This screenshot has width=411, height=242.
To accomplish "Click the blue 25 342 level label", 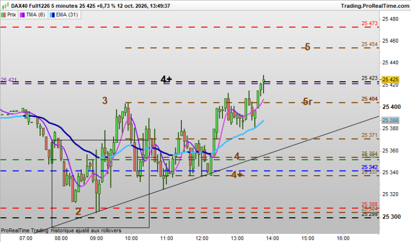I will pyautogui.click(x=369, y=167).
